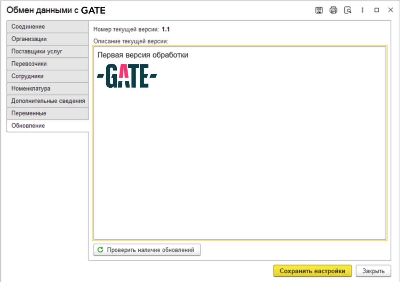400x282 pixels.
Task: Click window title 'Обмен данными с GATE'
Action: [56, 10]
